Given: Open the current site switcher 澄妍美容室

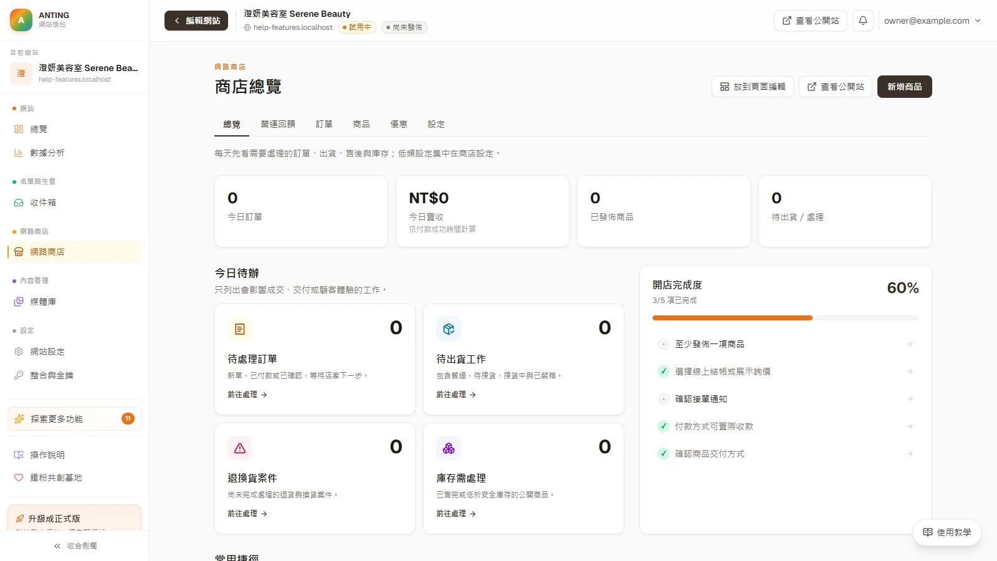Looking at the screenshot, I should [74, 73].
